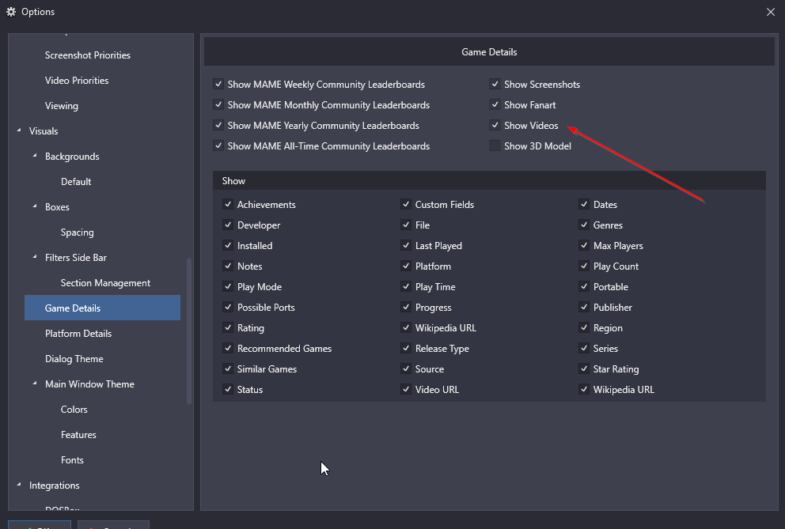Uncheck Show Fanart option
785x529 pixels.
click(495, 105)
